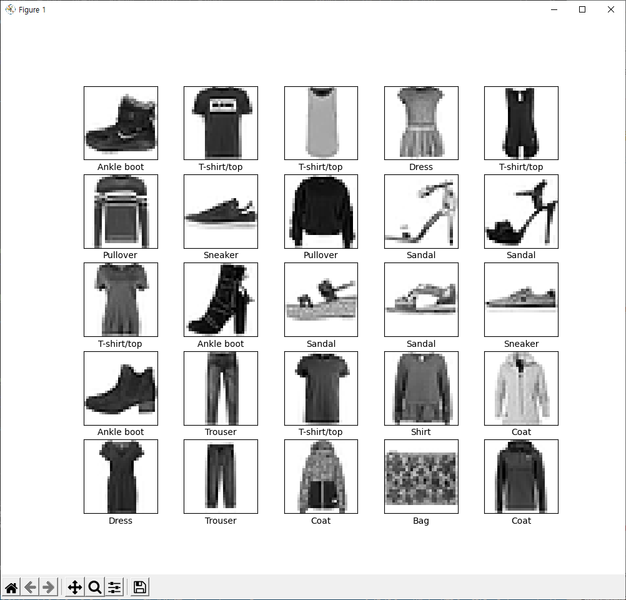Save the figure with the disk icon
Screen dimensions: 626x600
pos(139,587)
